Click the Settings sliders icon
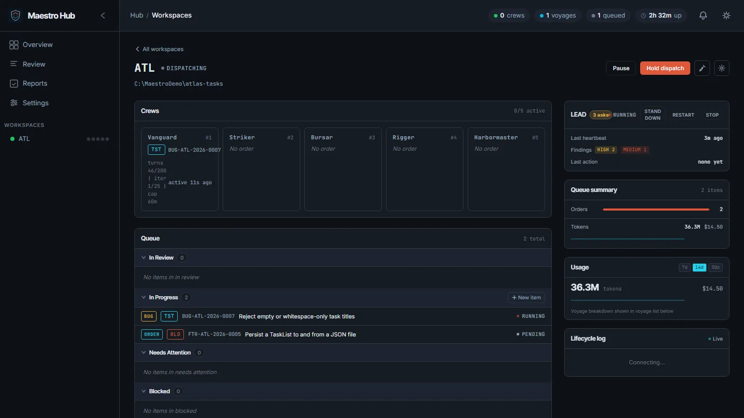Viewport: 744px width, 418px height. tap(14, 103)
